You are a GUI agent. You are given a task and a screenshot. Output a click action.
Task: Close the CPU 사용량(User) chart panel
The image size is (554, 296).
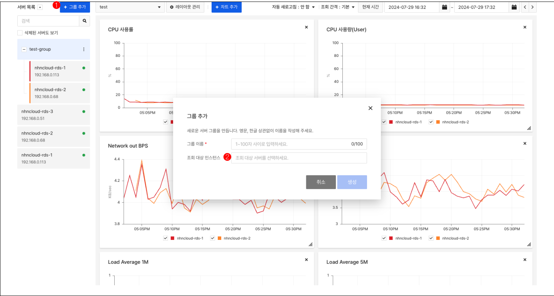(x=525, y=27)
